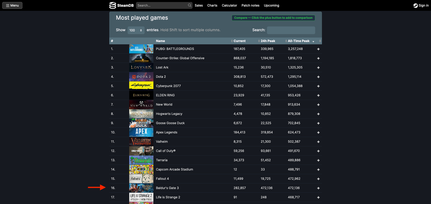Click the Compare comparison button
The width and height of the screenshot is (431, 204).
tap(273, 18)
